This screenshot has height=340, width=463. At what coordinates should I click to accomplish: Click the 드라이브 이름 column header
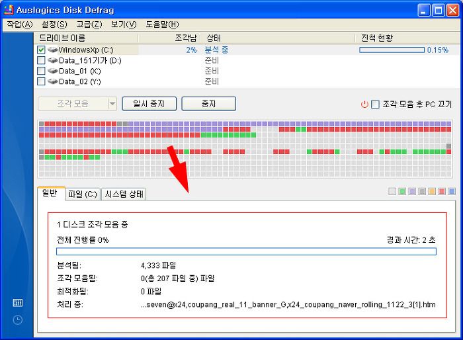pos(86,38)
